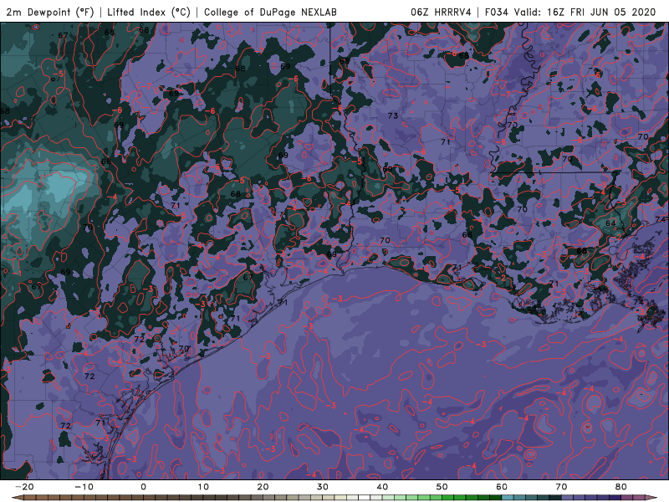Viewport: 669px width, 502px height.
Task: Click the "73" dewpoint value on the map
Action: tap(393, 115)
